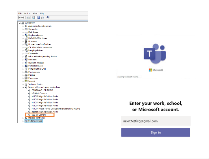Image resolution: width=209 pixels, height=159 pixels.
Task: Open the View menu
Action: coord(35,13)
